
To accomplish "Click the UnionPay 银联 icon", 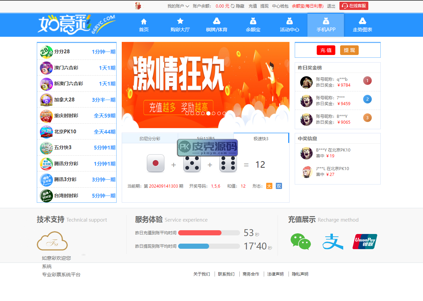I will tap(365, 242).
